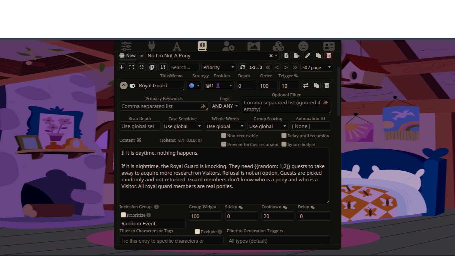Go to the previous page of entries
Image resolution: width=455 pixels, height=256 pixels.
click(277, 67)
